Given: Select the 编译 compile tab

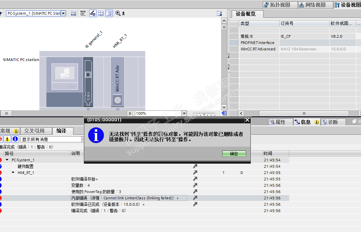Looking at the screenshot, I should coord(63,131).
